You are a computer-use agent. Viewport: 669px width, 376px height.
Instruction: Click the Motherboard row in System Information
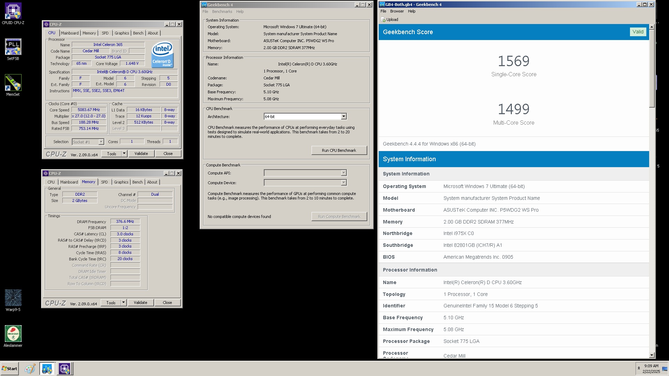coord(514,210)
